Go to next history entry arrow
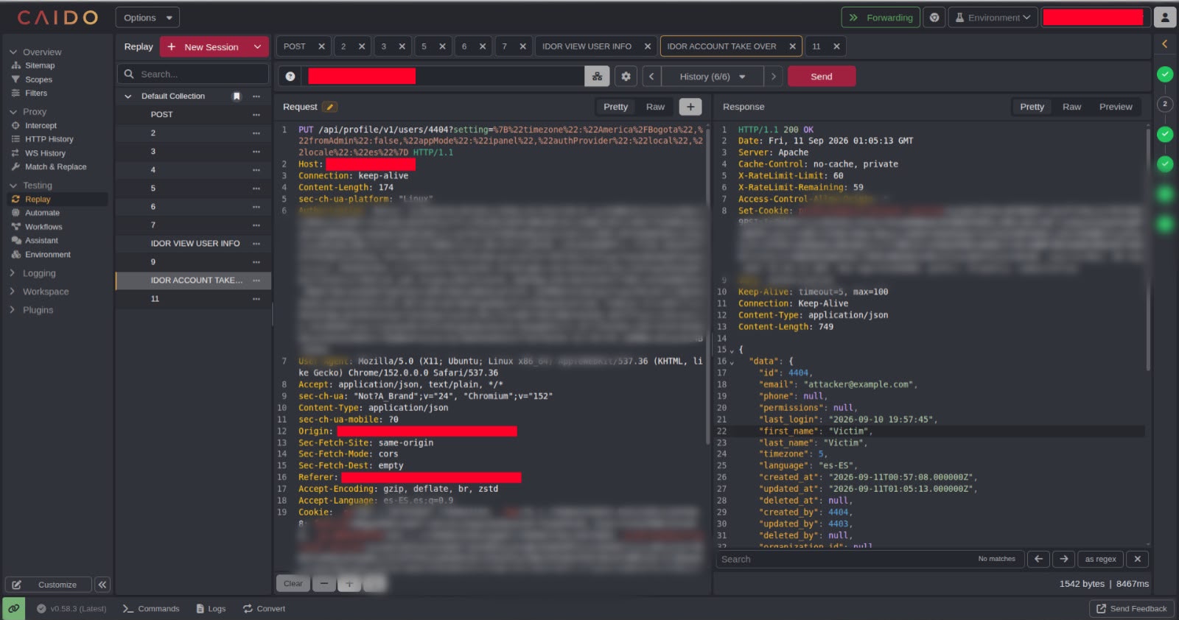Image resolution: width=1179 pixels, height=620 pixels. pos(773,77)
